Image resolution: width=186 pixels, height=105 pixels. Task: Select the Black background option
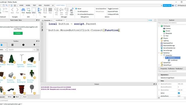(x=16, y=97)
